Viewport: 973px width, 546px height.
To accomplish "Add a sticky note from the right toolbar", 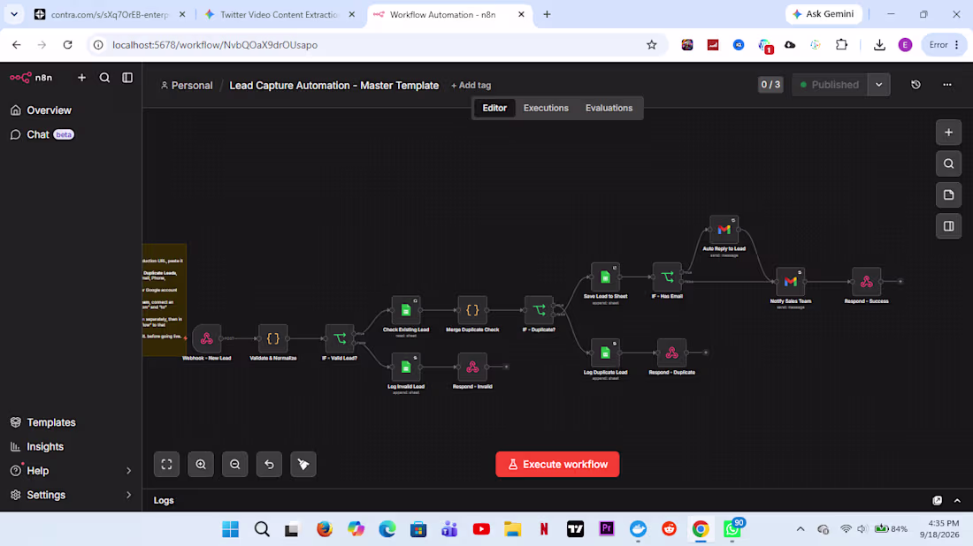I will (949, 194).
